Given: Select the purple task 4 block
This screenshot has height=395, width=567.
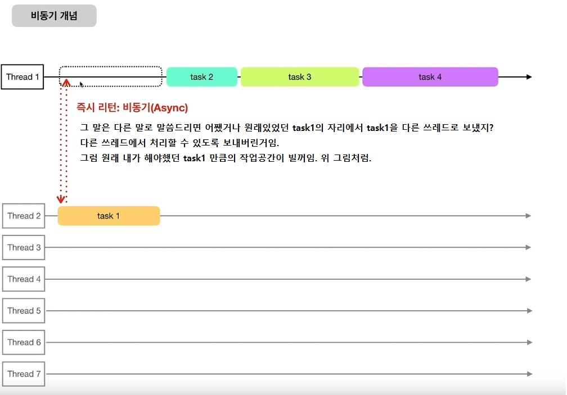Looking at the screenshot, I should coord(430,77).
